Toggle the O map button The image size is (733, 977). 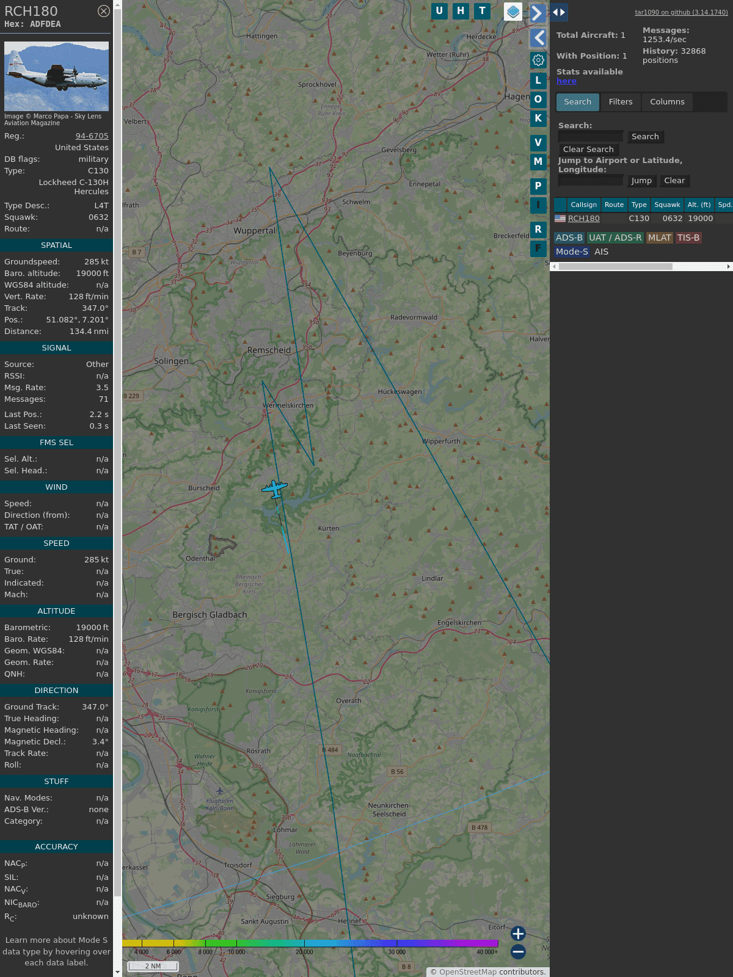(538, 99)
